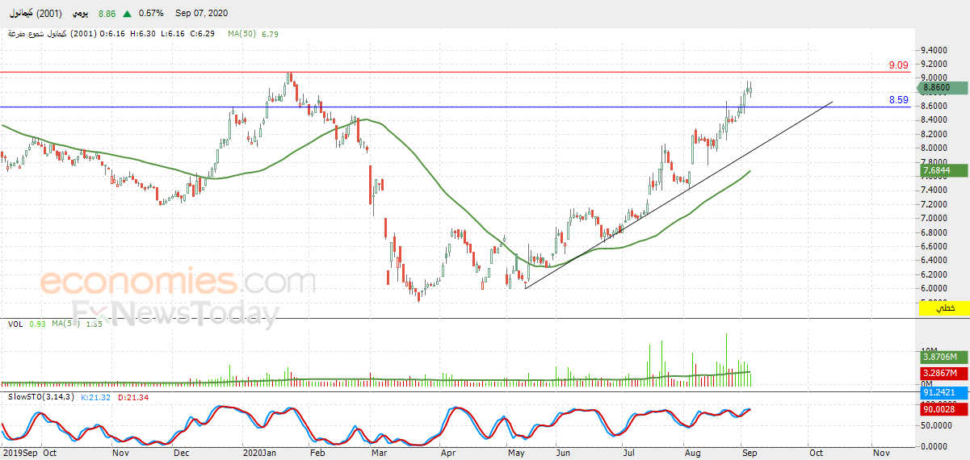Select the red 90.0028 stochastic tag

pyautogui.click(x=943, y=410)
